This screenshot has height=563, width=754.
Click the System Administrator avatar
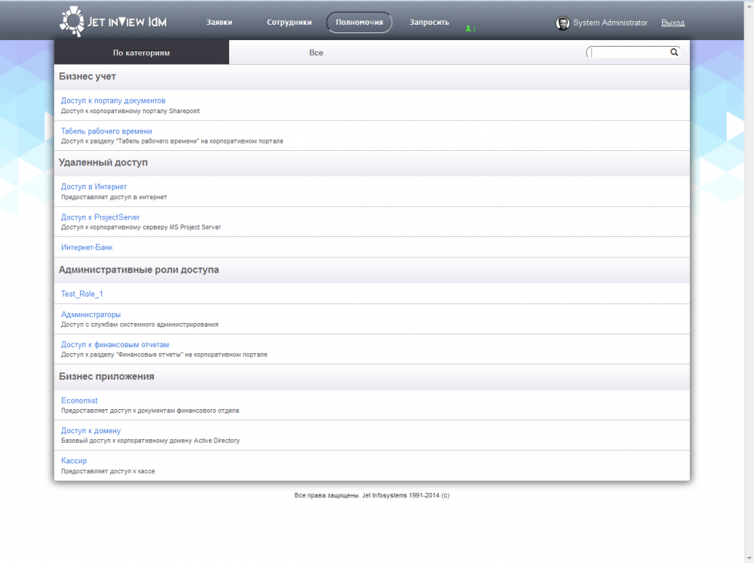(x=562, y=23)
